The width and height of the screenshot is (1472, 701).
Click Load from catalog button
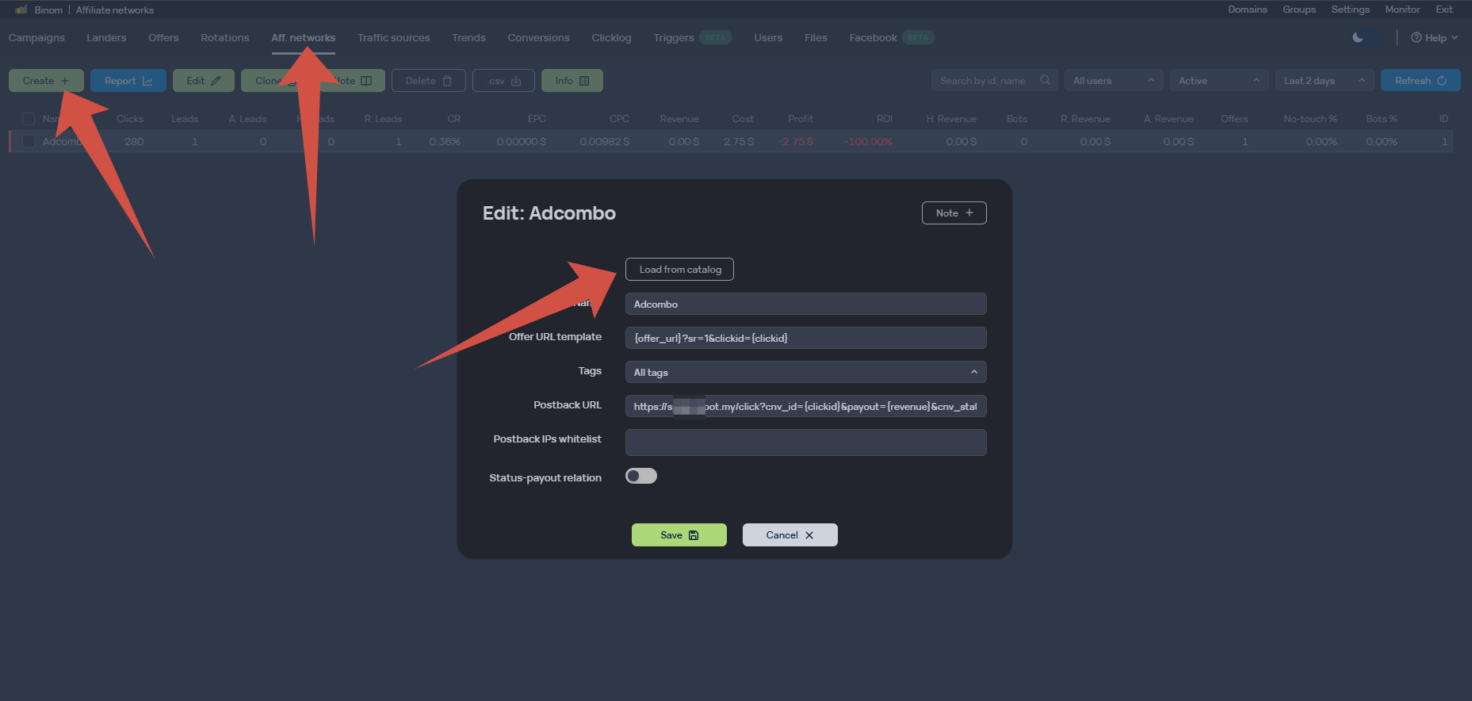[x=679, y=270]
